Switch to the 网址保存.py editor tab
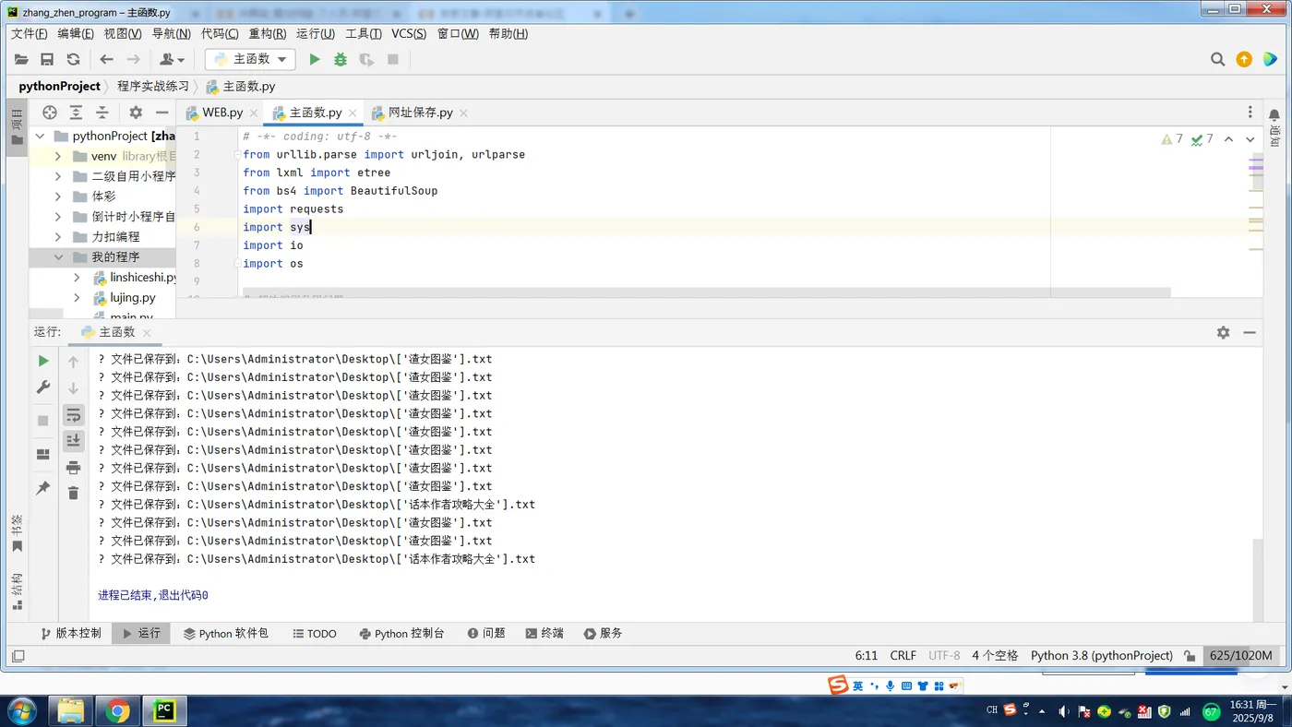Image resolution: width=1292 pixels, height=727 pixels. 420,113
